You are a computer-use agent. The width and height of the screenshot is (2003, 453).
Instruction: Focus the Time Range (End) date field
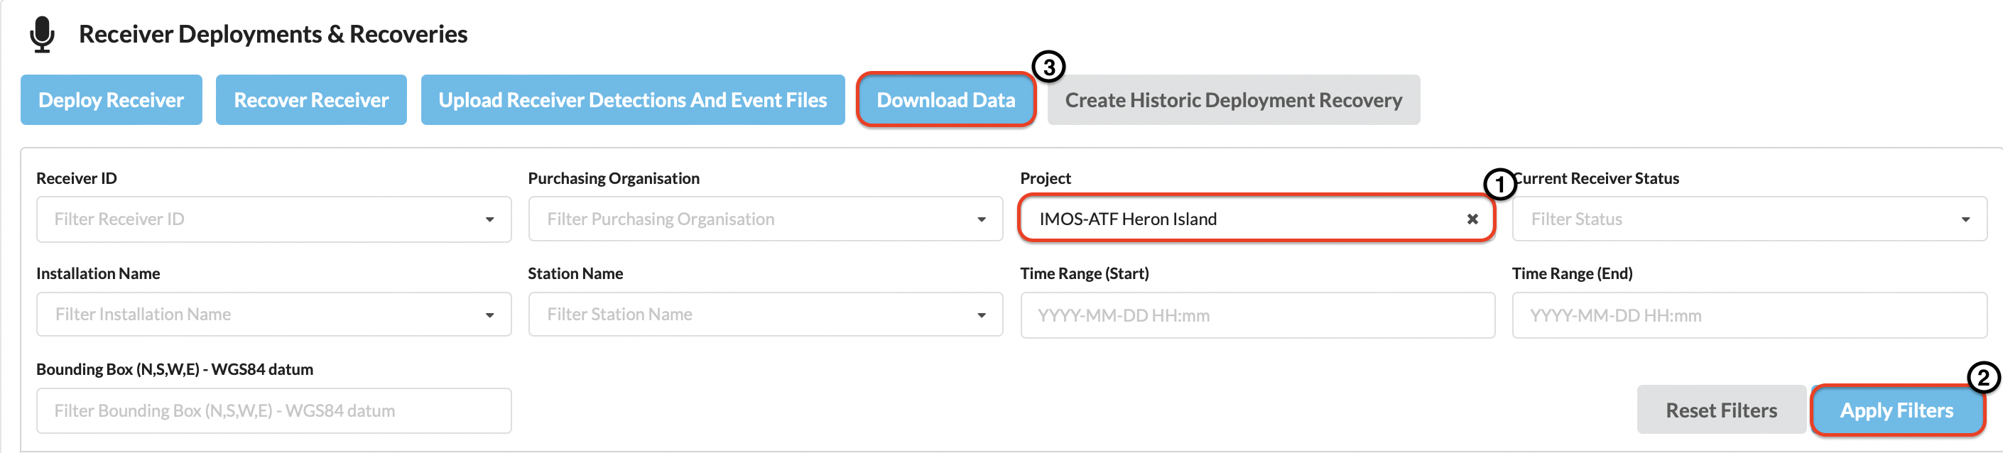[x=1749, y=315]
